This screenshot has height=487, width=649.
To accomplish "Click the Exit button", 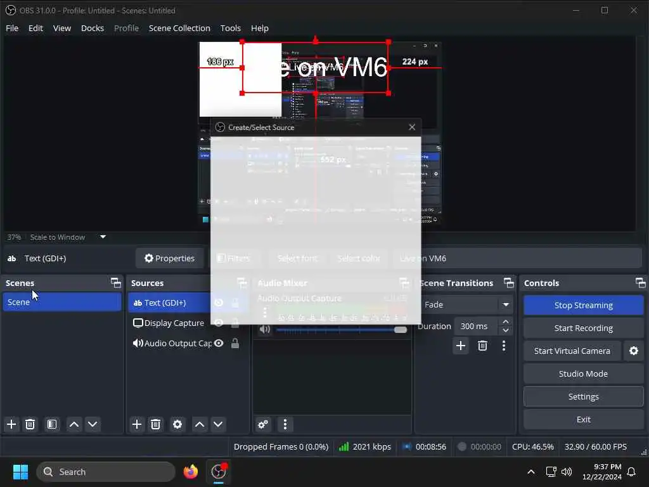I will [x=583, y=420].
